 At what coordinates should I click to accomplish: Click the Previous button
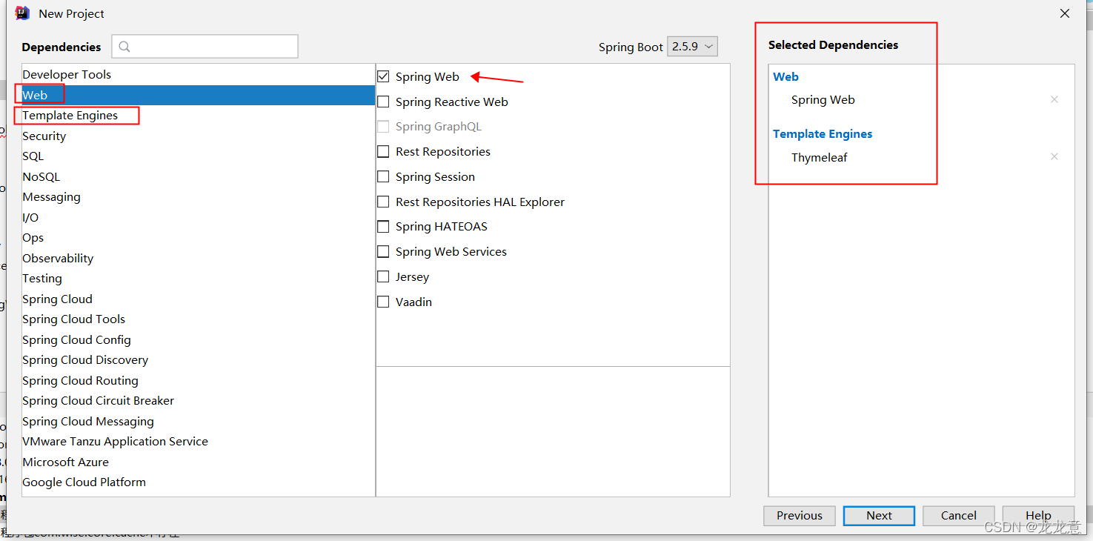800,516
